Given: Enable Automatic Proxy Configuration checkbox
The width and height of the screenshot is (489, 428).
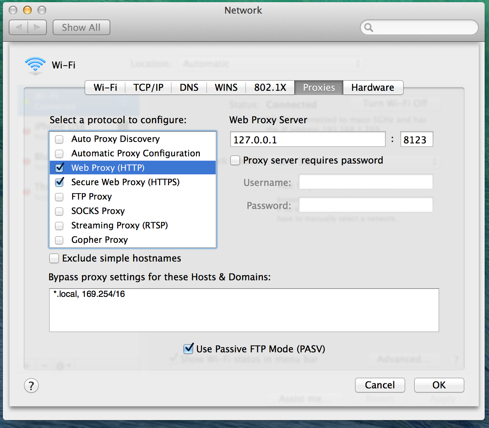Looking at the screenshot, I should [x=60, y=154].
